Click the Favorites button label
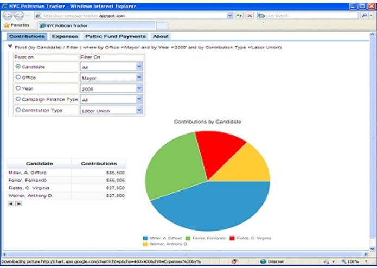The image size is (377, 268). (x=20, y=25)
